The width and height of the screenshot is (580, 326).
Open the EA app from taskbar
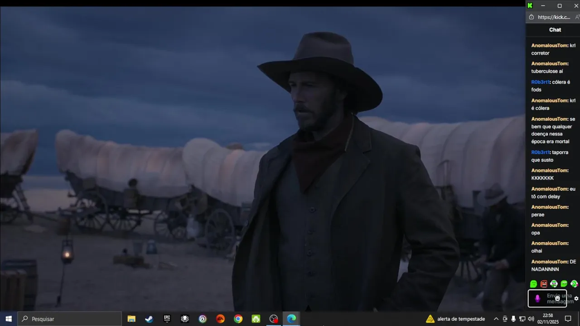[x=220, y=319]
